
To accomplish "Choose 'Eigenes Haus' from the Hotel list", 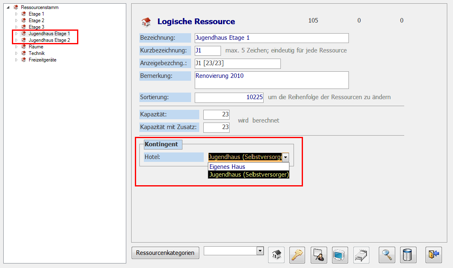I will tap(248, 167).
